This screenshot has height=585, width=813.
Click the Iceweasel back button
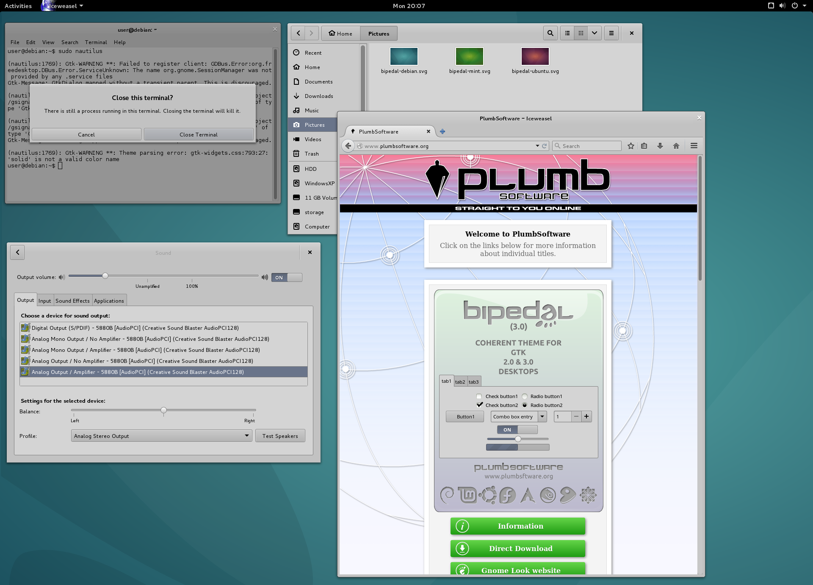tap(348, 146)
